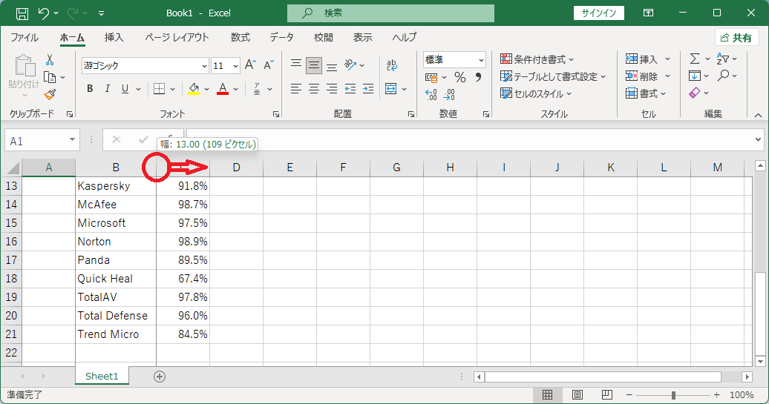Click AutoSum sigma icon
The height and width of the screenshot is (404, 769).
click(x=695, y=59)
